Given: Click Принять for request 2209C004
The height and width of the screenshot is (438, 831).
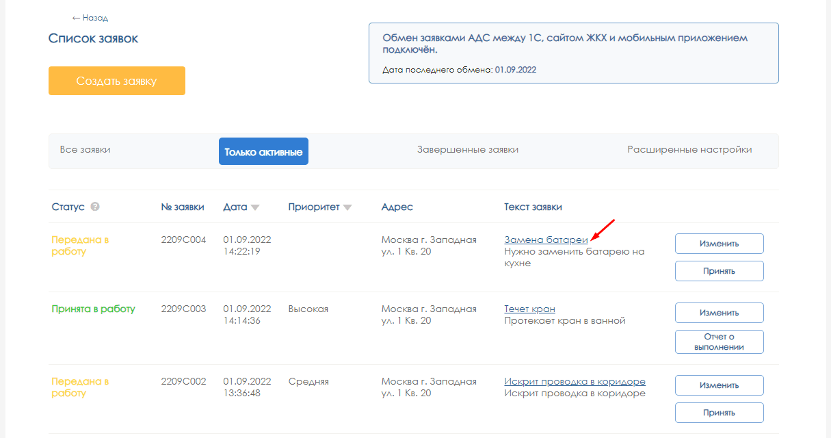Looking at the screenshot, I should tap(719, 271).
